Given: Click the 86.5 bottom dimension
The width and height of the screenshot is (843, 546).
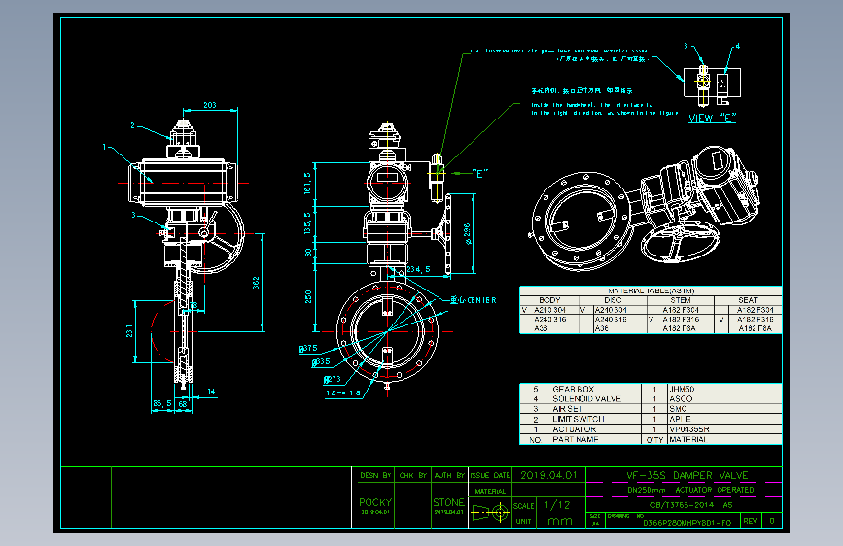Looking at the screenshot, I should point(161,403).
